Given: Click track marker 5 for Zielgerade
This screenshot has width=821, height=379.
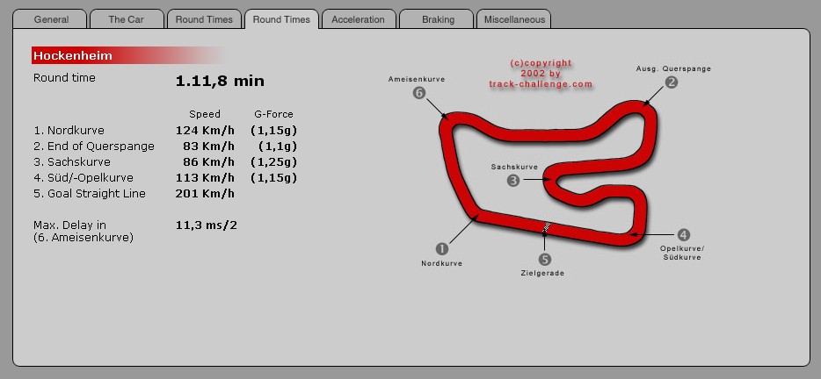Looking at the screenshot, I should pyautogui.click(x=544, y=259).
